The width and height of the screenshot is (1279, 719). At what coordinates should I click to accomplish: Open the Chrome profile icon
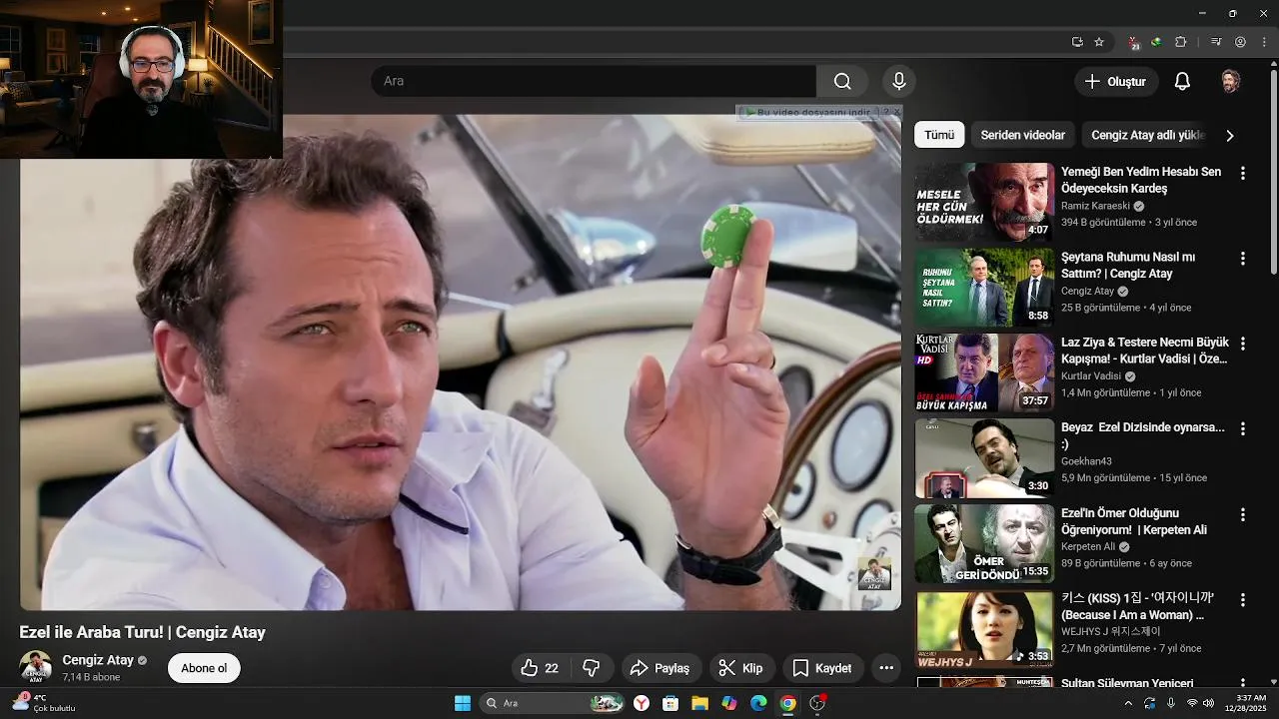pyautogui.click(x=1240, y=42)
